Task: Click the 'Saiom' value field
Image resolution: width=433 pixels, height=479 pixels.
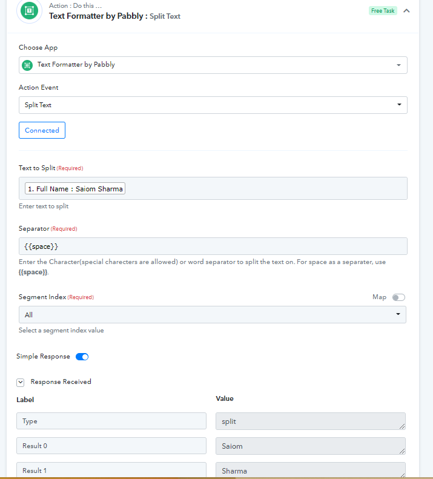Action: pos(311,446)
